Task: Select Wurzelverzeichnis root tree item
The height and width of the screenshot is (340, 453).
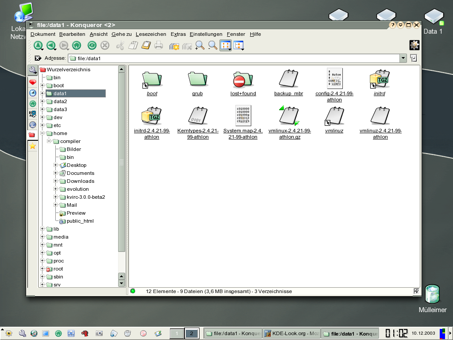Action: 69,70
